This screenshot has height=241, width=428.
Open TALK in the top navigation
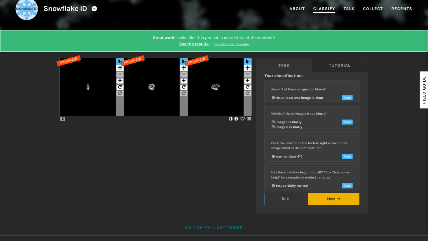coord(349,9)
